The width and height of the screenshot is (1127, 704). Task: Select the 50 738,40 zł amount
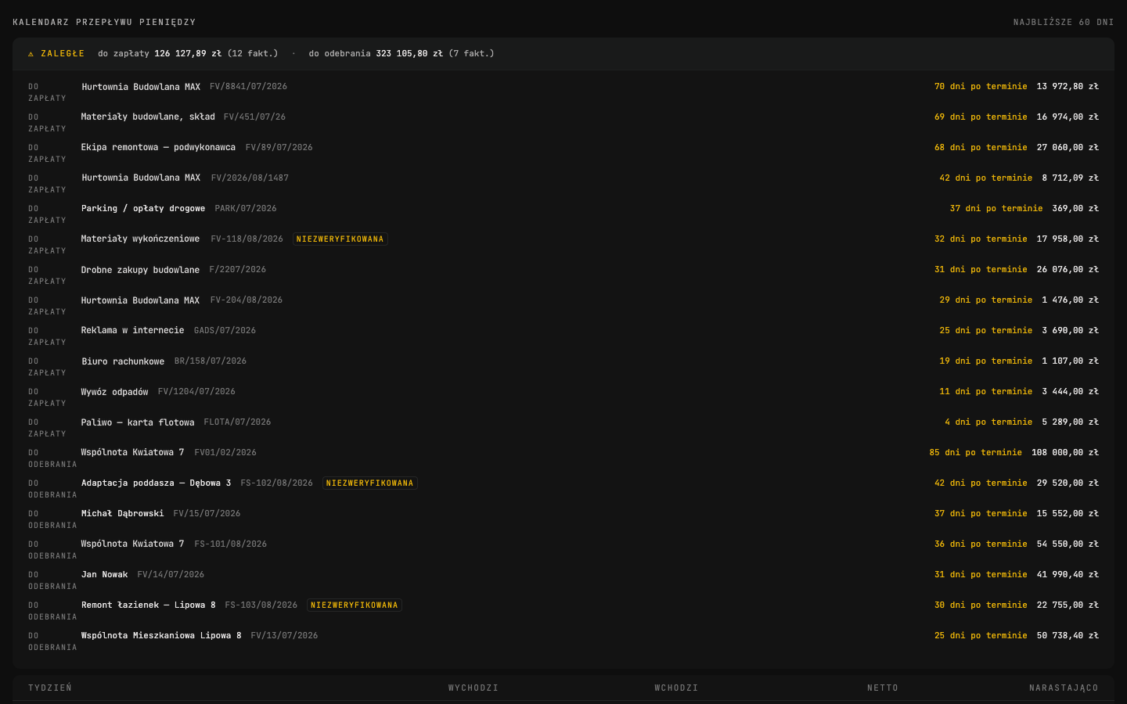tap(1068, 636)
